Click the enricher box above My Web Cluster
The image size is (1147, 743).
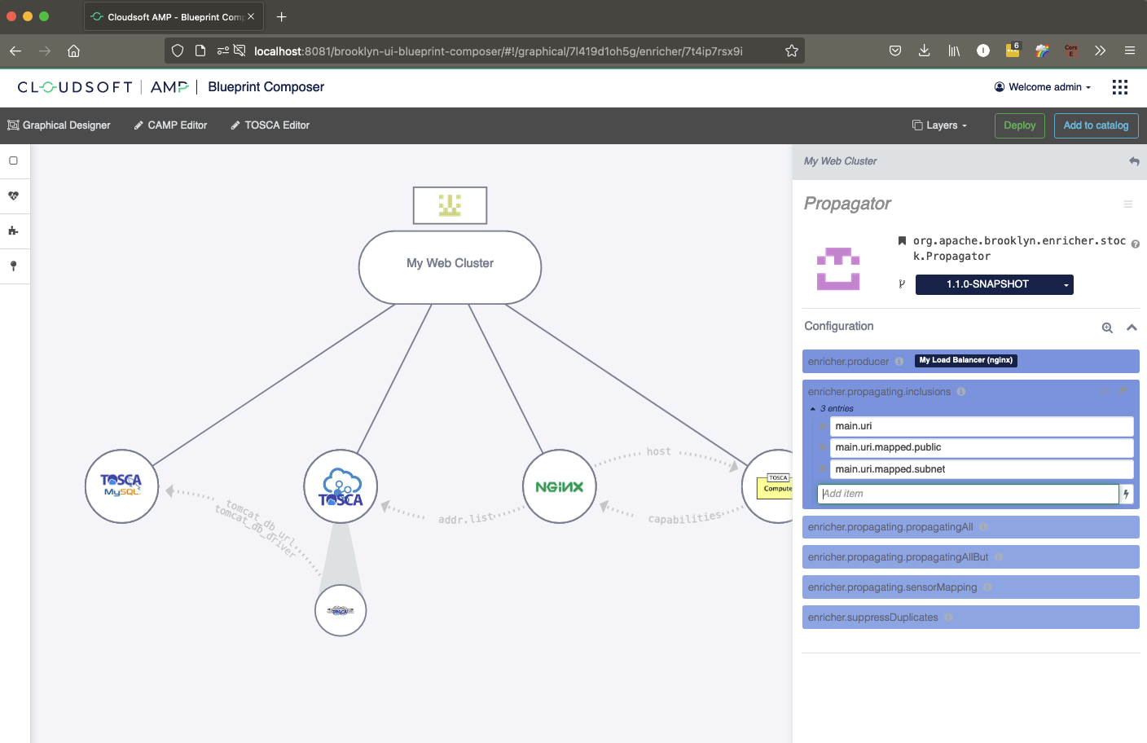click(x=450, y=205)
